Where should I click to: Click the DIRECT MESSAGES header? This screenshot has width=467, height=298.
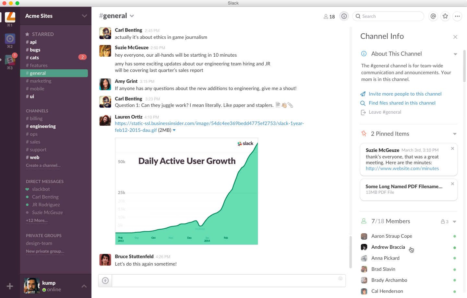tap(45, 181)
